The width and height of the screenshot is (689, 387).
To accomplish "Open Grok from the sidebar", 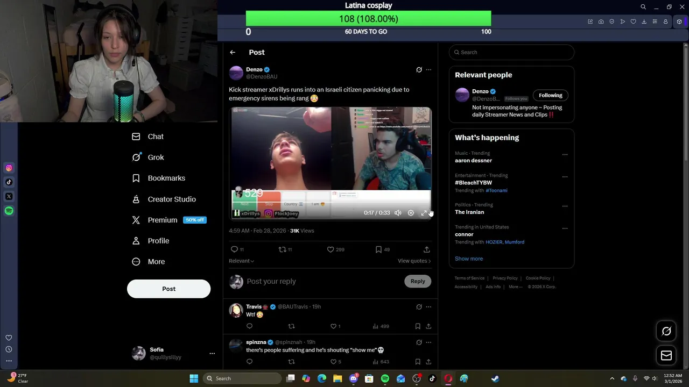I will 148,157.
